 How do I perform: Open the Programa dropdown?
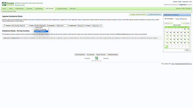click(62, 26)
